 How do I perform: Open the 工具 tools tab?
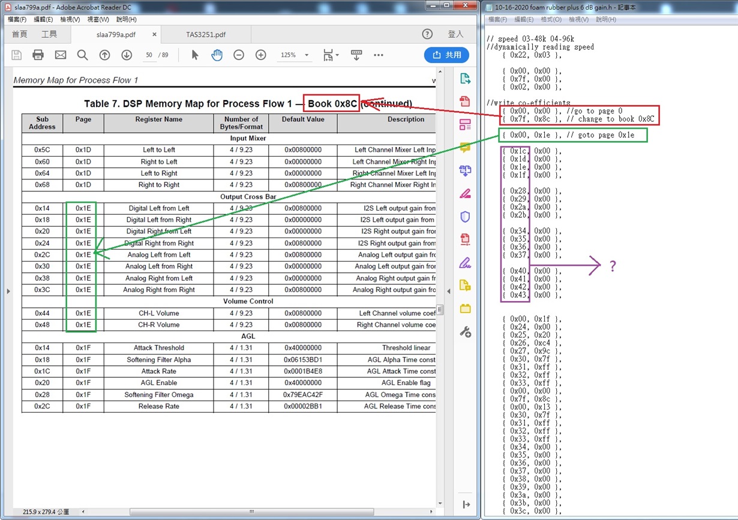point(49,35)
